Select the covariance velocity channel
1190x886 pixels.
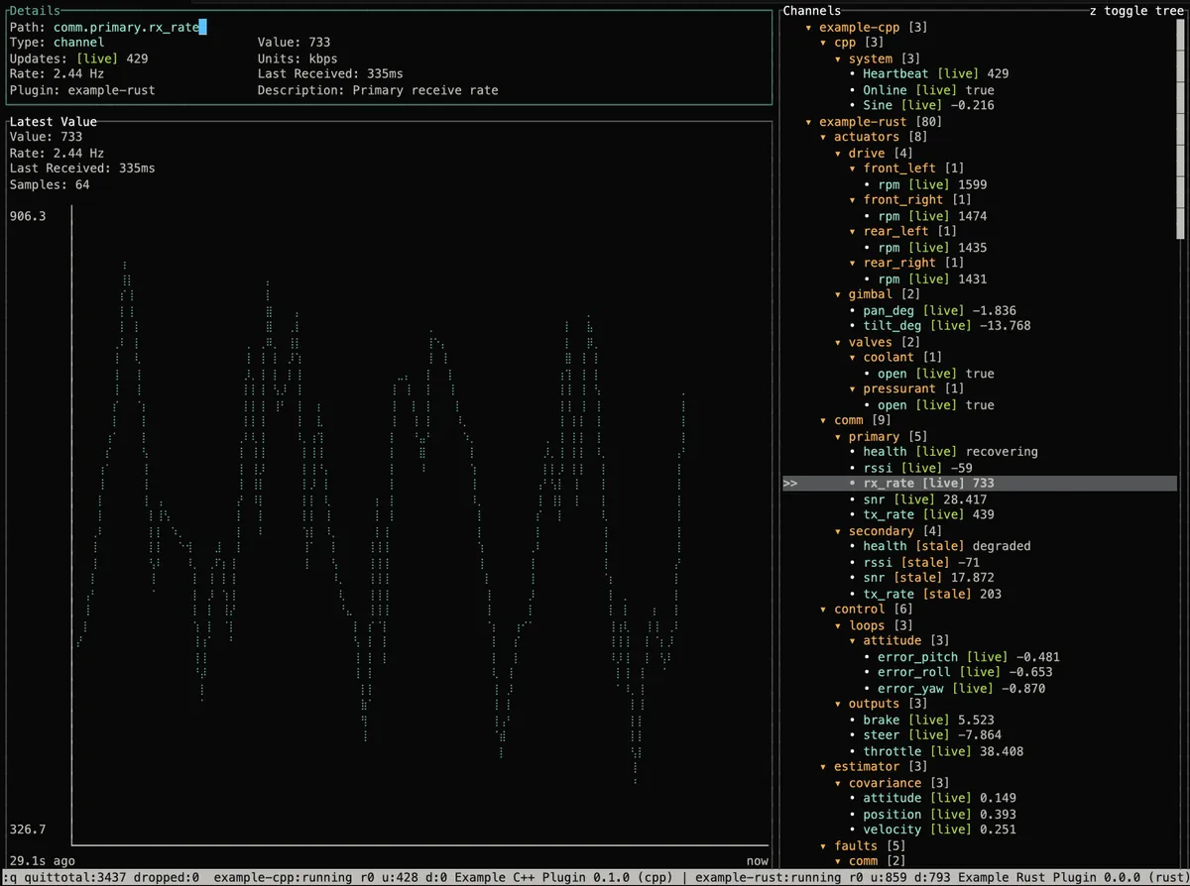(892, 830)
